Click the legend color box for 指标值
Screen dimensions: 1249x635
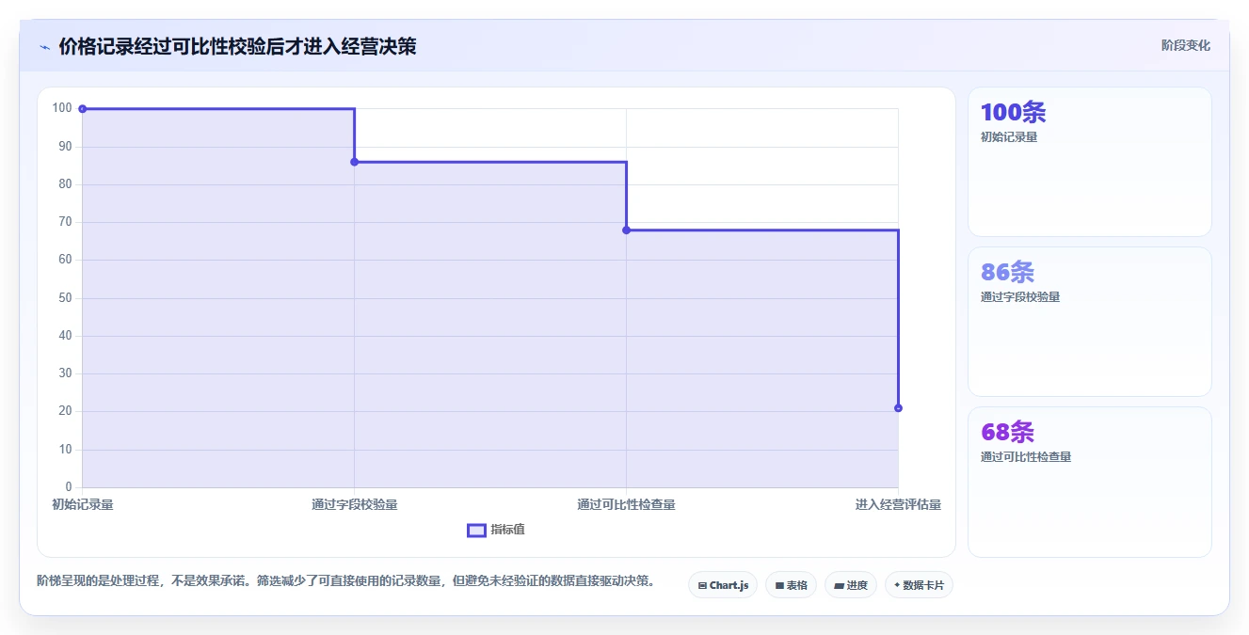coord(476,530)
